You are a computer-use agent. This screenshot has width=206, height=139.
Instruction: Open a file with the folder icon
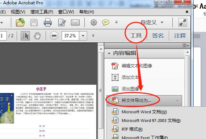pos(20,22)
